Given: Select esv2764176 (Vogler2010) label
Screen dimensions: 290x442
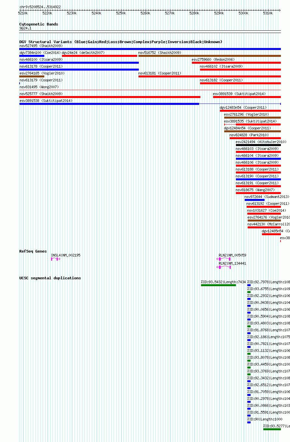Looking at the screenshot, I should 269,217.
